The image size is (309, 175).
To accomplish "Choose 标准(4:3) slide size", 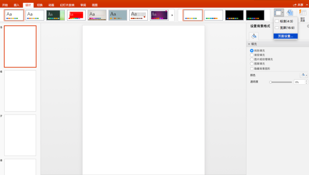I will [x=285, y=21].
